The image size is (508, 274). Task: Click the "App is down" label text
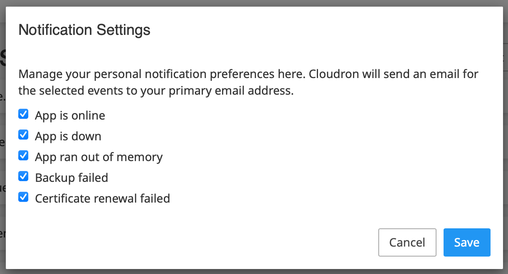click(68, 136)
